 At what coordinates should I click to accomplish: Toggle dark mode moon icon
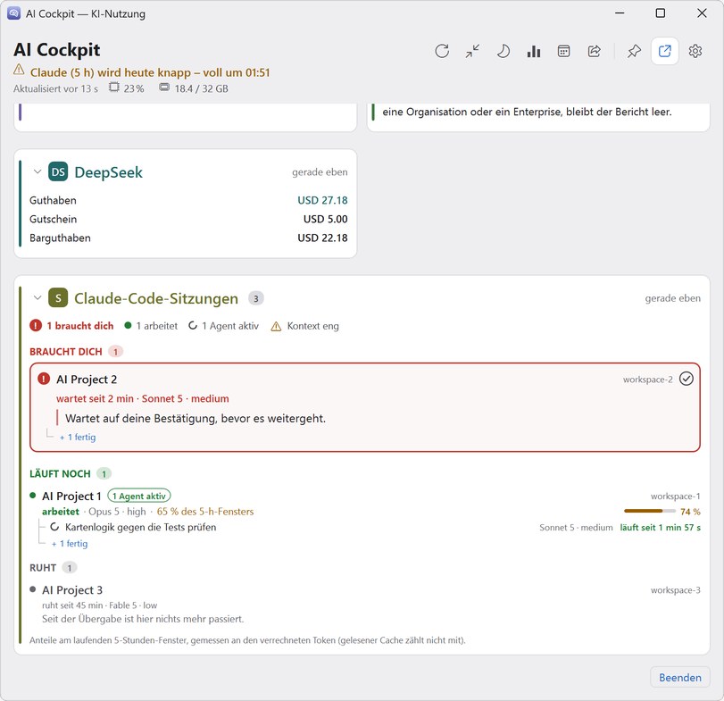[x=503, y=51]
